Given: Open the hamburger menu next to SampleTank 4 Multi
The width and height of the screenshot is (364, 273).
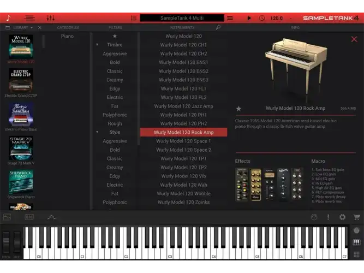Looking at the screenshot, I should click(x=230, y=18).
